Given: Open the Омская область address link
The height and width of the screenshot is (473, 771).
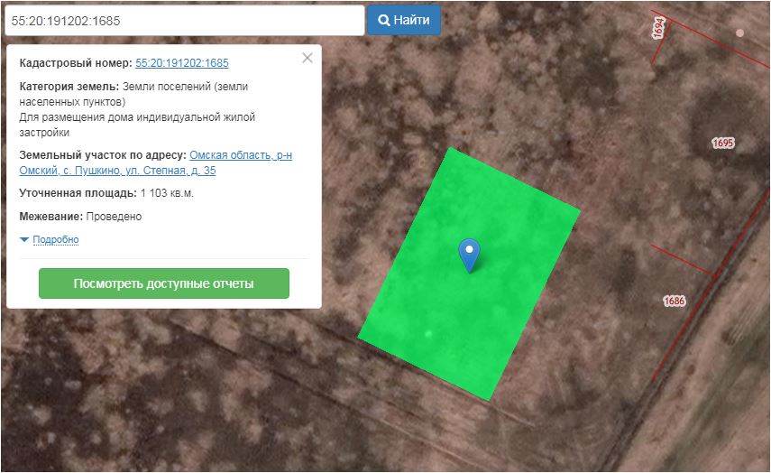Looking at the screenshot, I should pyautogui.click(x=156, y=162).
